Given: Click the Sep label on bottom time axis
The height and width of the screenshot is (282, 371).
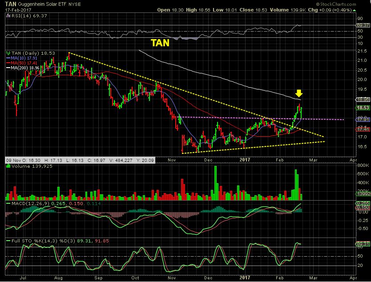Looking at the screenshot, I should pyautogui.click(x=98, y=278).
